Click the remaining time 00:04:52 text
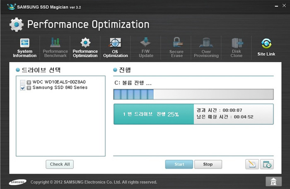Screen dimensions: 290x189 point(225,117)
